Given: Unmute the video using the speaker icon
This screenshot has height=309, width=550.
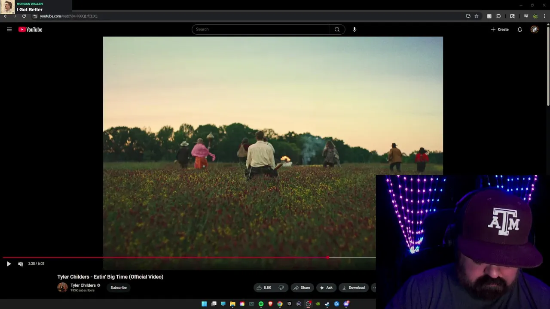Looking at the screenshot, I should pos(20,264).
